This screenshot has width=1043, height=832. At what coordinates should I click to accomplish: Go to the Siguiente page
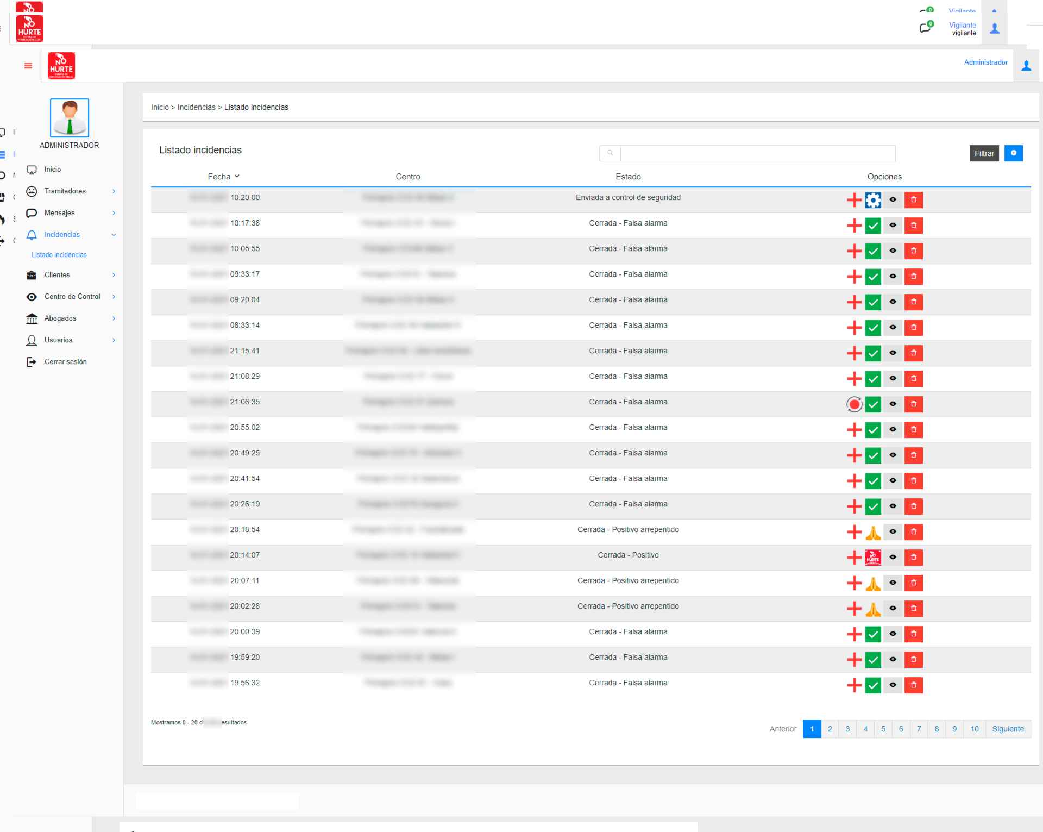[1008, 729]
